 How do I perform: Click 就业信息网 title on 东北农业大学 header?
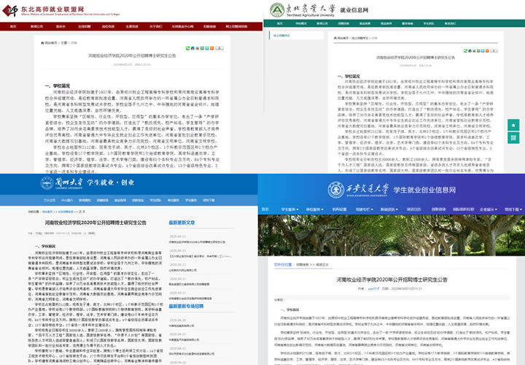(x=354, y=10)
